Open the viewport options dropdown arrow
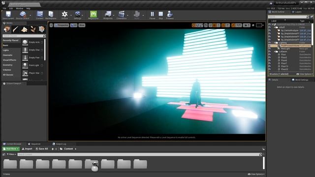The width and height of the screenshot is (315, 177). pyautogui.click(x=51, y=25)
